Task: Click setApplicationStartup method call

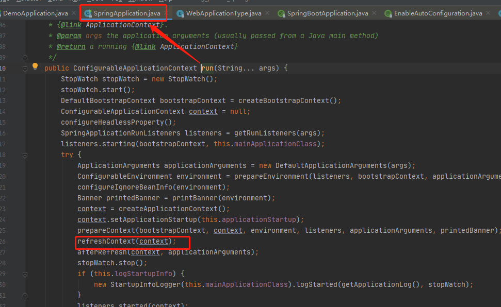Action: (x=154, y=220)
